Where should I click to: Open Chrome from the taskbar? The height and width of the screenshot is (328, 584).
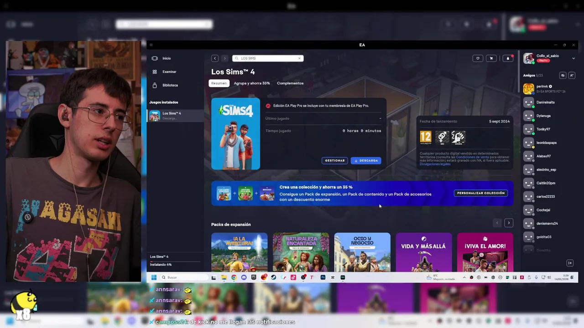click(234, 277)
